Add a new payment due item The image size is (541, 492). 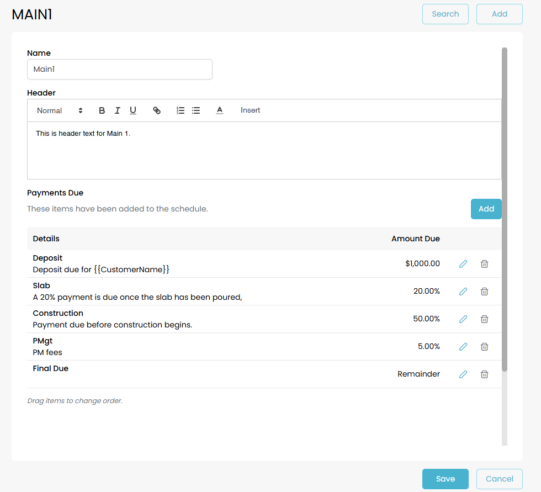[x=486, y=209]
